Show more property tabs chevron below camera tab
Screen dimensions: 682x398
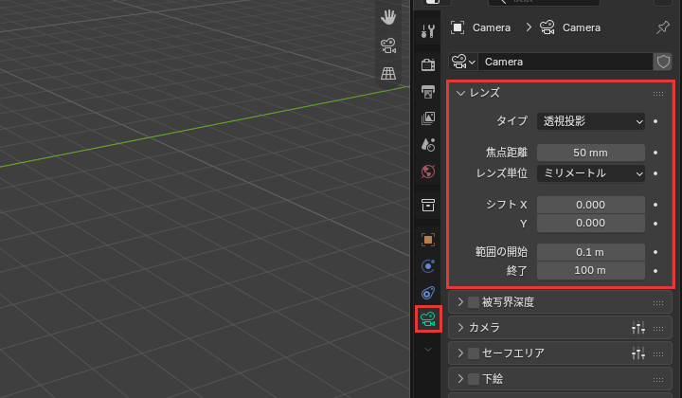click(x=428, y=350)
